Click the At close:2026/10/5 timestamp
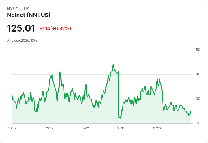Screen dimensions: 208x143 pyautogui.click(x=22, y=41)
